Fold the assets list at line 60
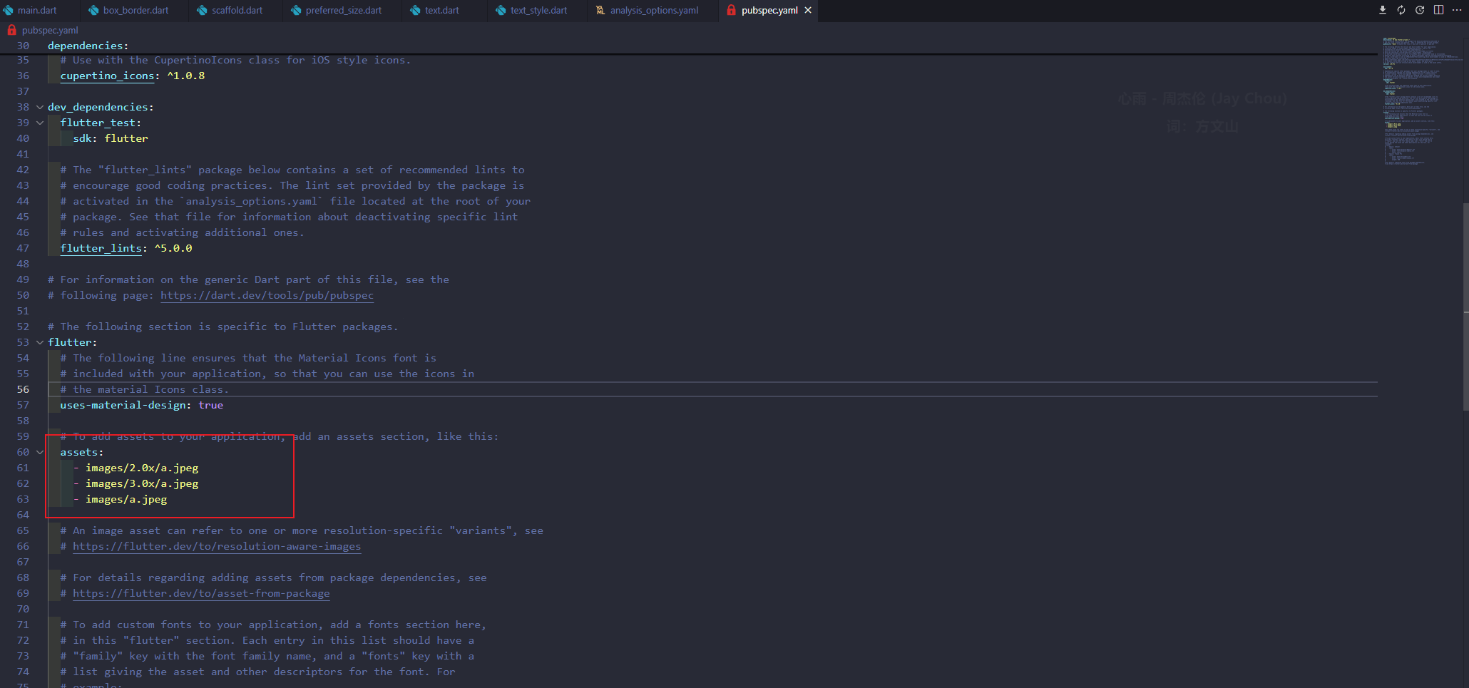This screenshot has height=688, width=1469. (x=40, y=452)
